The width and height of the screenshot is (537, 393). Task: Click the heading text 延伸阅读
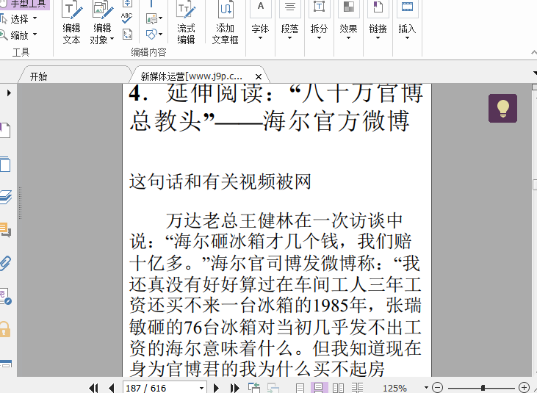pos(214,93)
